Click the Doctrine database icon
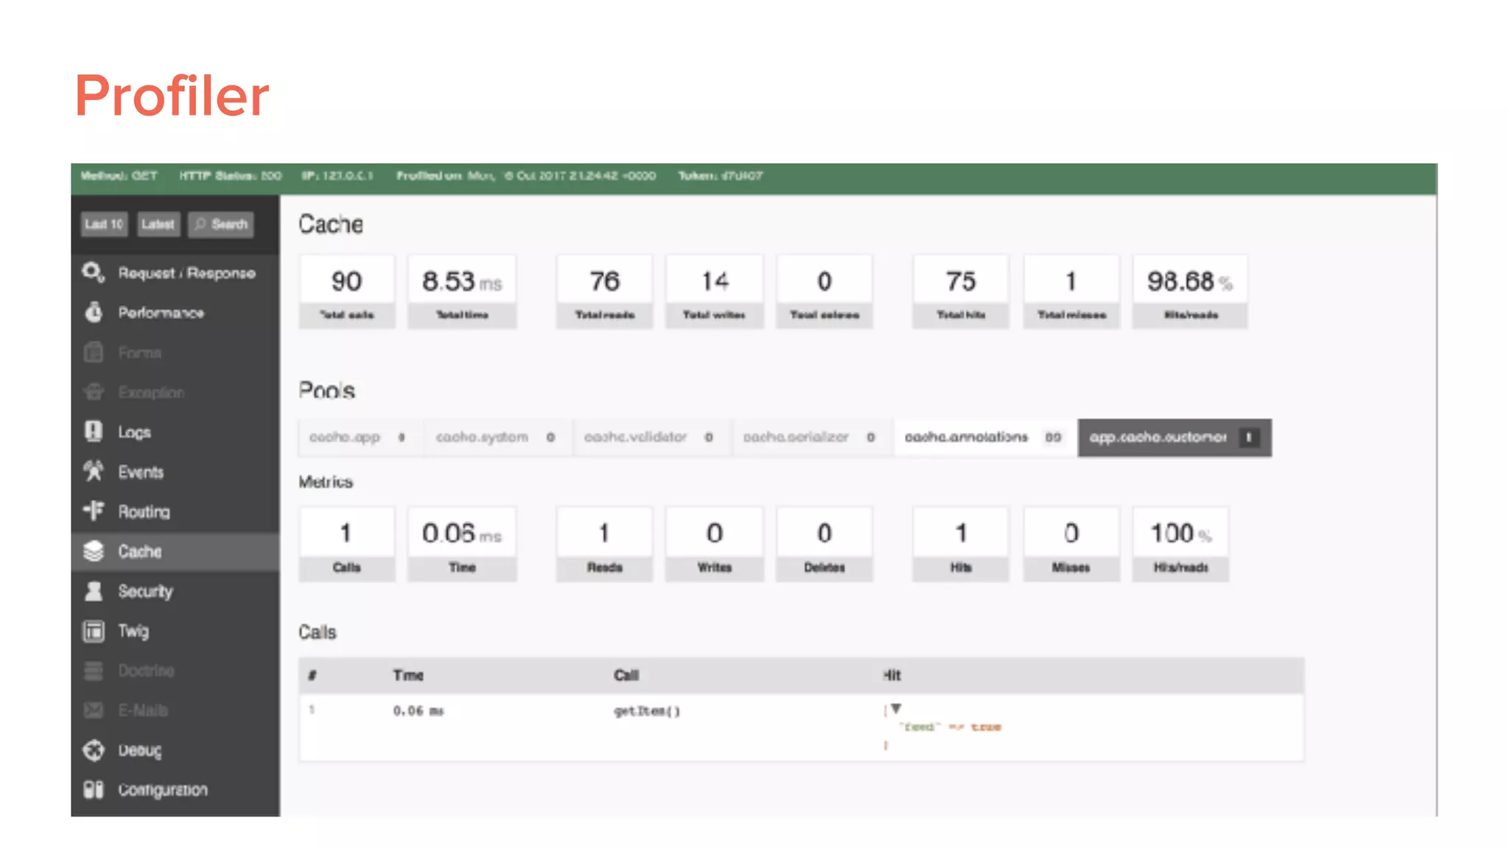 [93, 671]
